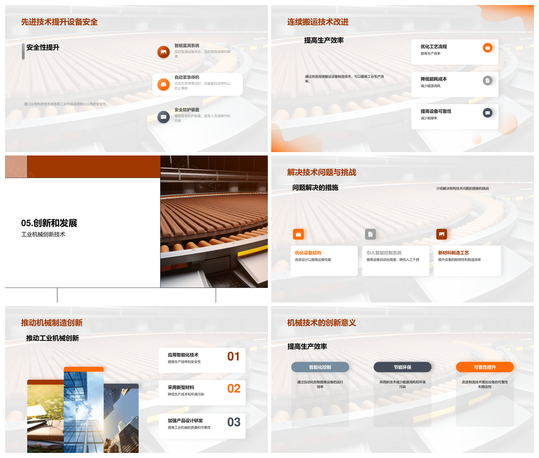
Task: Click the 03 number in 加强产品设计研发 card
Action: [x=234, y=422]
